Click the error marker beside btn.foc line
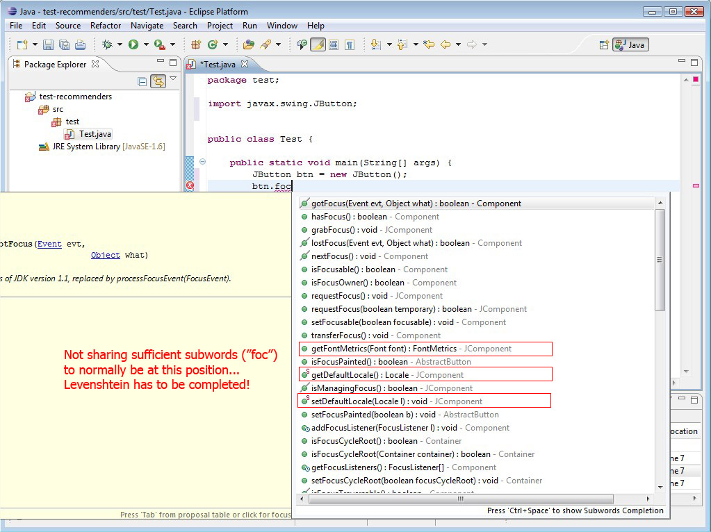The image size is (711, 532). (190, 185)
